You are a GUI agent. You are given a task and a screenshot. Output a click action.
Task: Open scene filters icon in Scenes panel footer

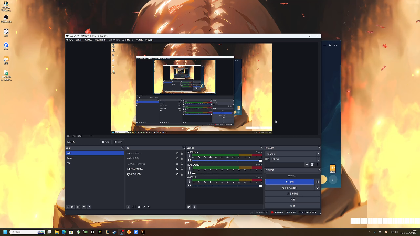point(78,207)
